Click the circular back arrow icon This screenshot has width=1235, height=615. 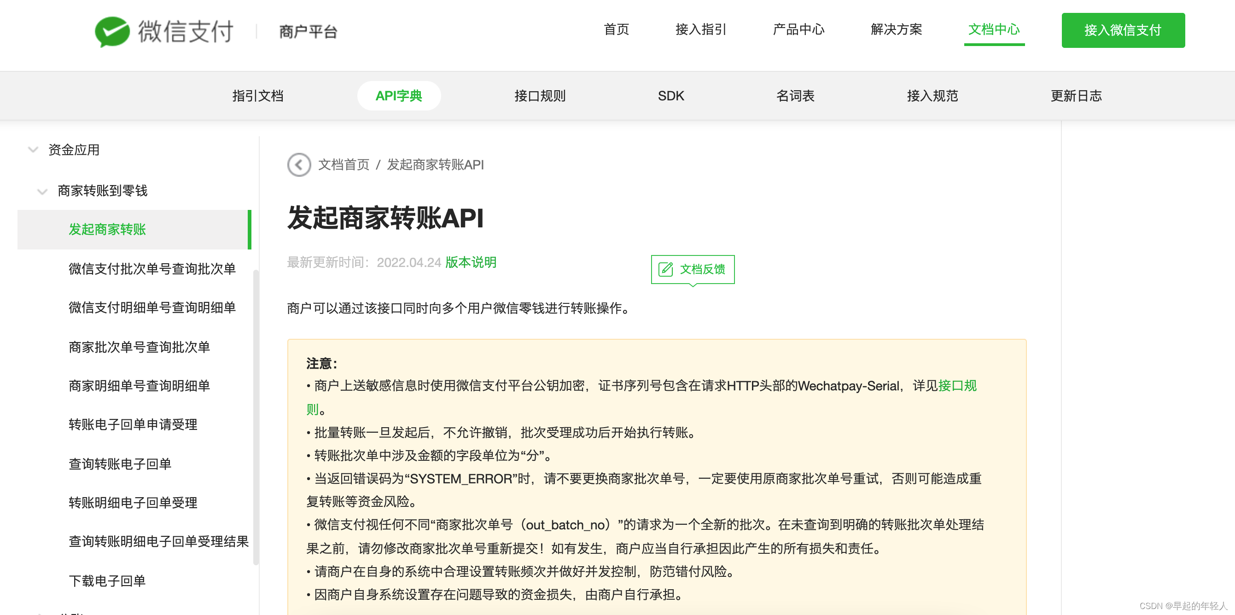tap(299, 165)
